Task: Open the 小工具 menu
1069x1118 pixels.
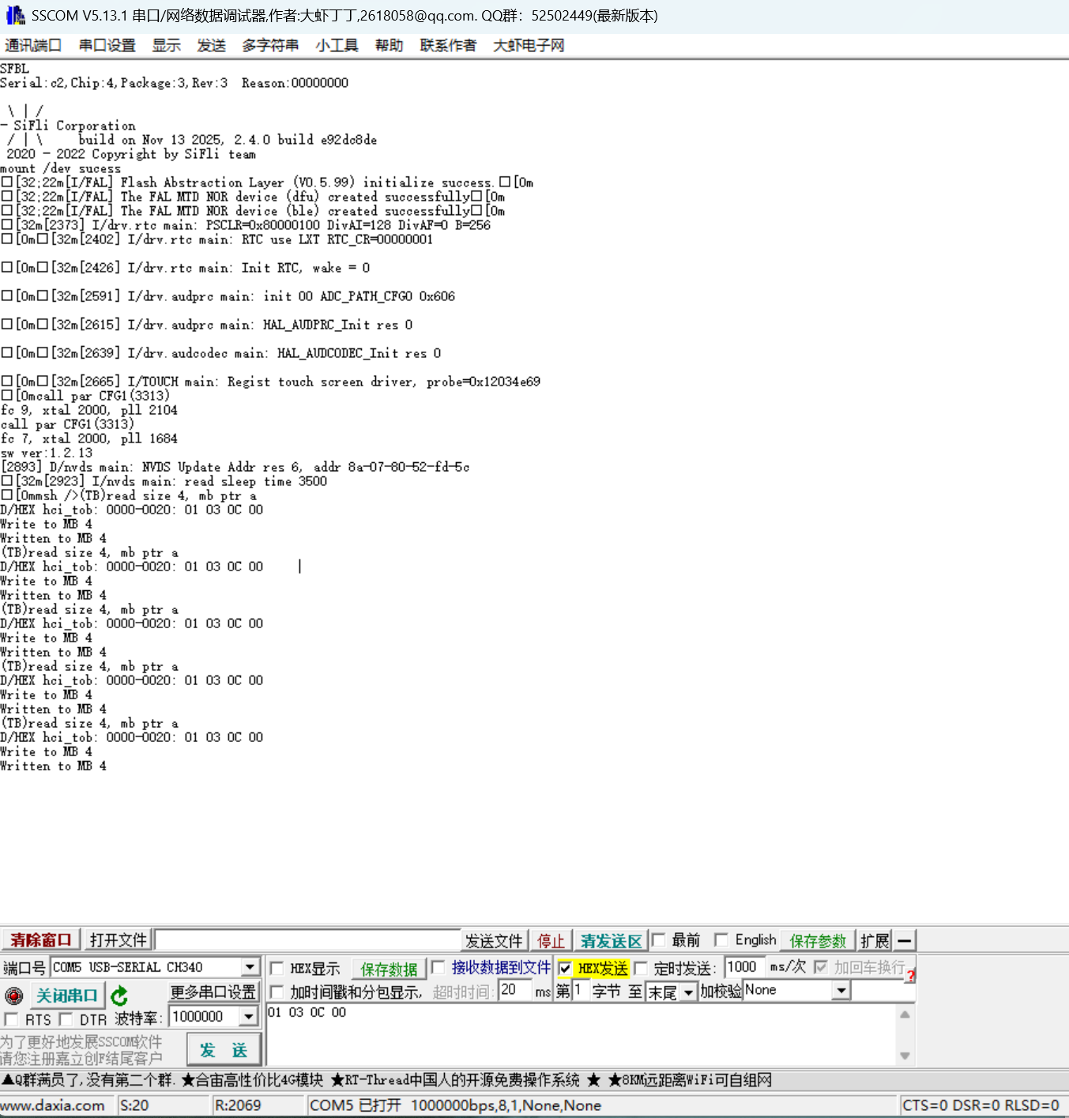Action: [337, 45]
